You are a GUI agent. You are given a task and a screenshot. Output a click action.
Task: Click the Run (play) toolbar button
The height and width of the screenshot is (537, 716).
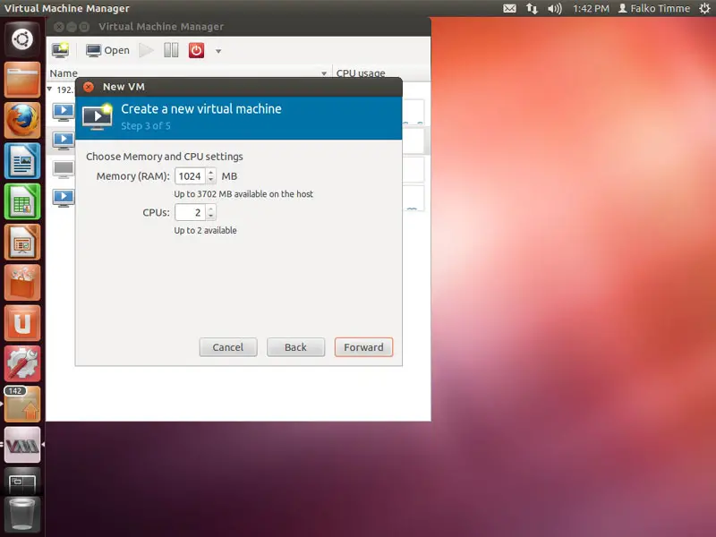click(x=146, y=50)
